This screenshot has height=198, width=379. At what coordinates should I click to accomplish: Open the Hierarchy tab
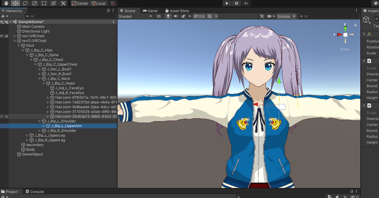pos(12,11)
